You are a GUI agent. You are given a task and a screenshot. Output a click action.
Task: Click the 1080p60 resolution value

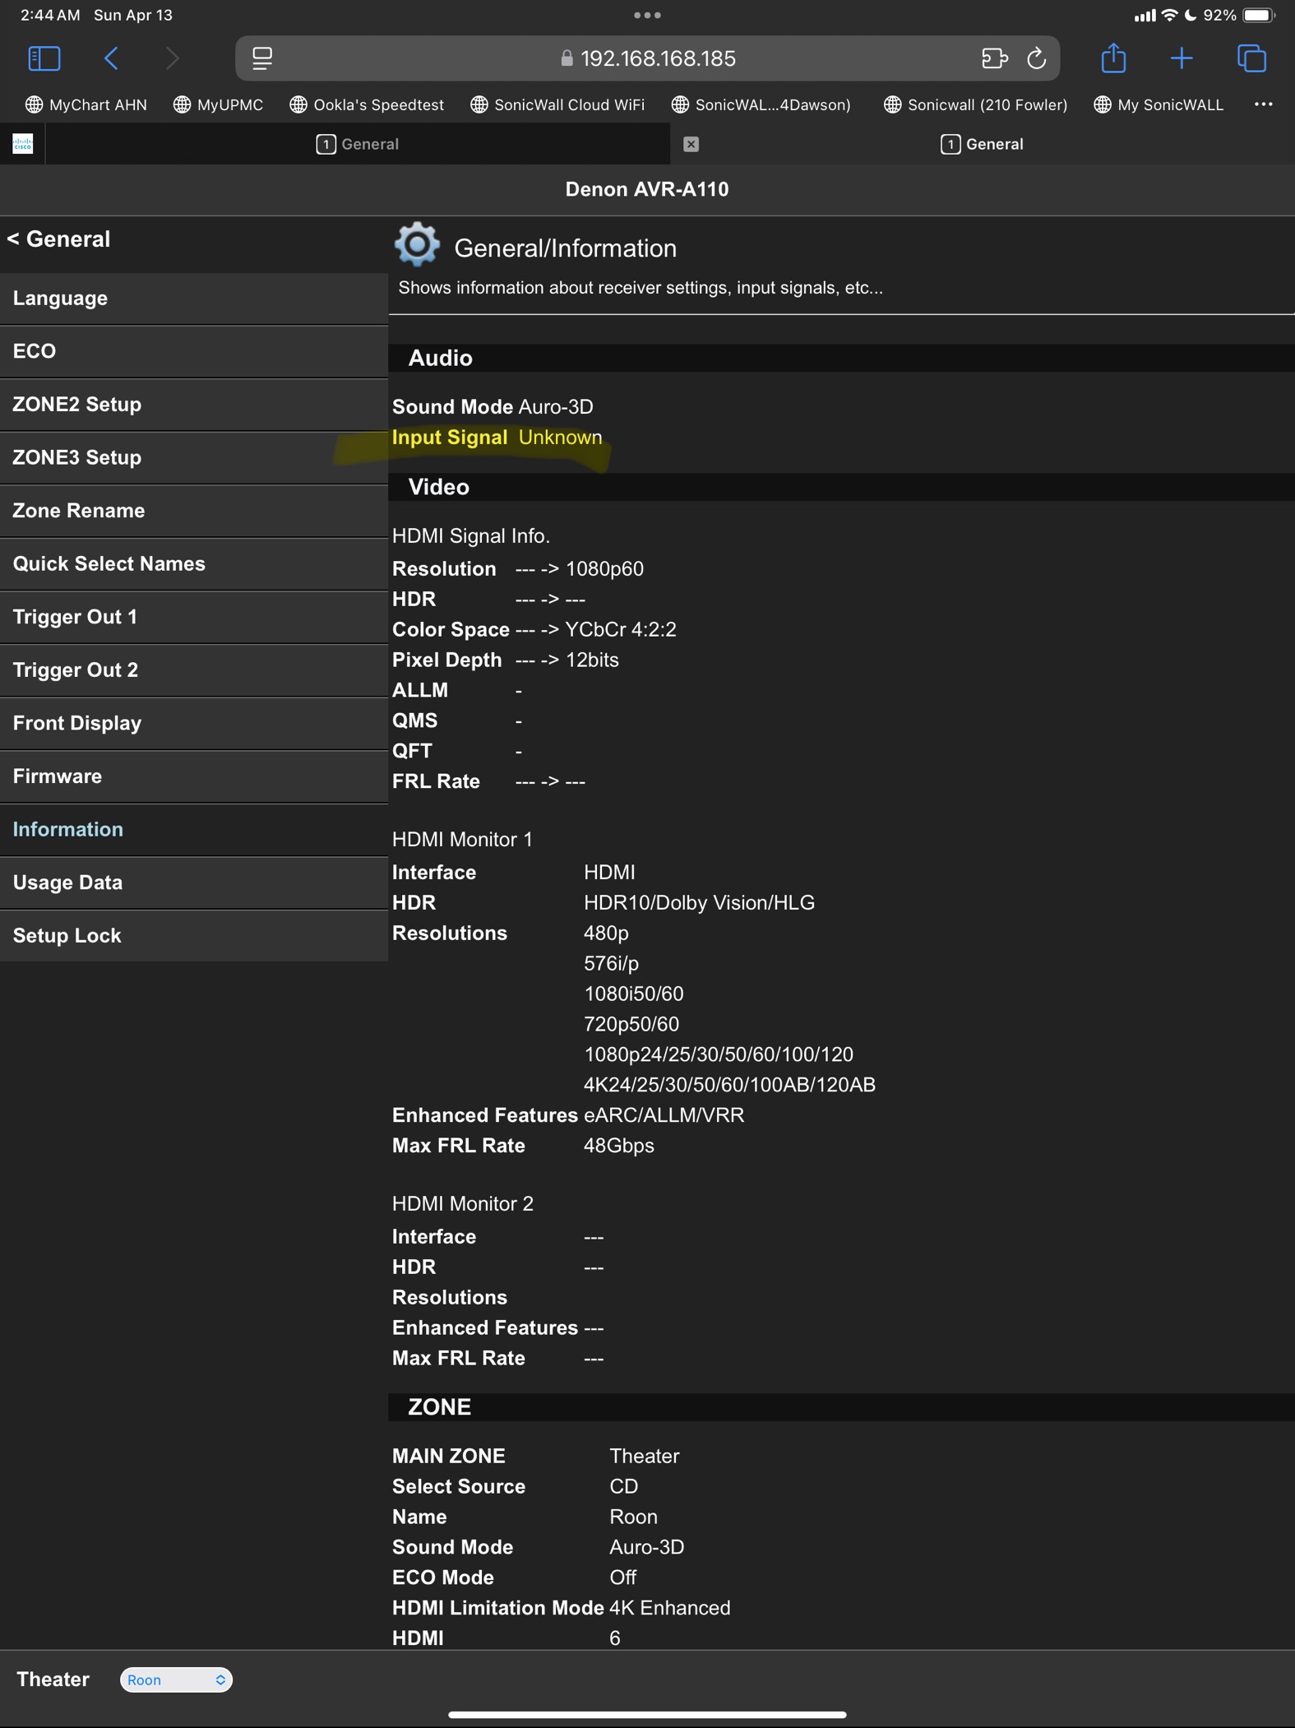click(x=604, y=569)
